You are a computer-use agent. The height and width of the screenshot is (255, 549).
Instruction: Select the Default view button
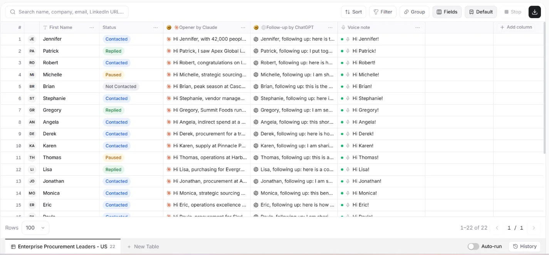click(480, 12)
